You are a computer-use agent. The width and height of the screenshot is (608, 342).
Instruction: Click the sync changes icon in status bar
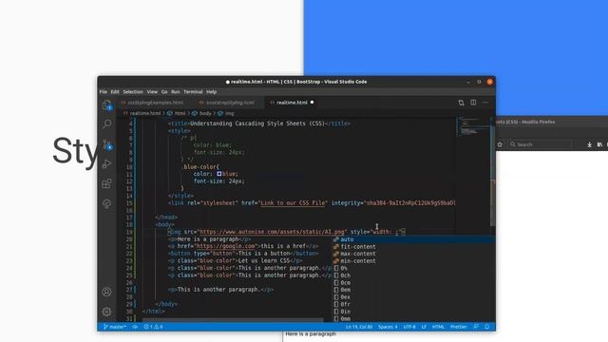(135, 327)
